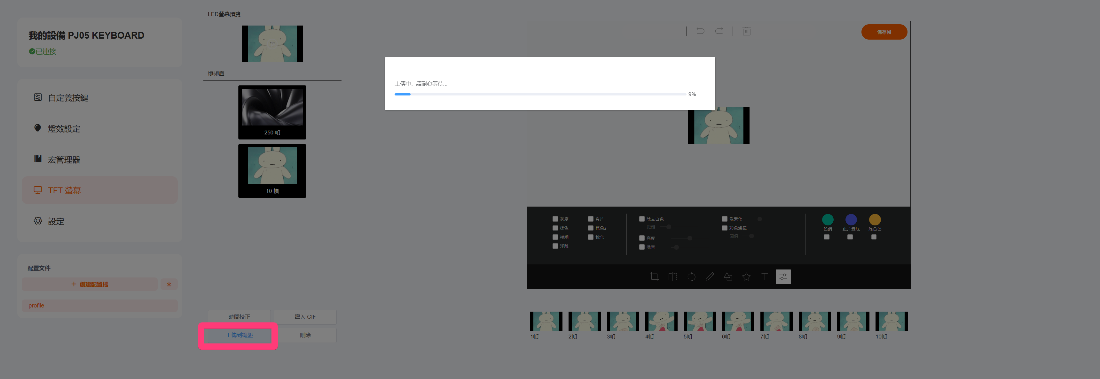
Task: Click the green 色調 color swatch
Action: click(828, 220)
